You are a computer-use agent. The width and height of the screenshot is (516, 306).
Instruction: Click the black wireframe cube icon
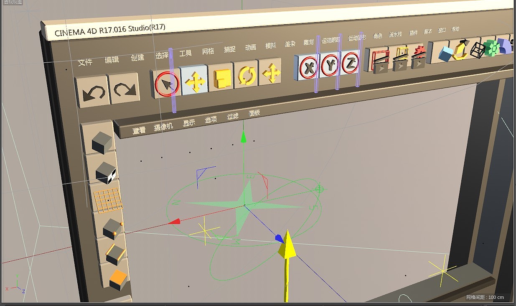(x=477, y=50)
